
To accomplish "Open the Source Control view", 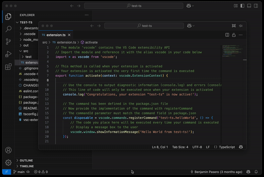I will click(x=8, y=41).
